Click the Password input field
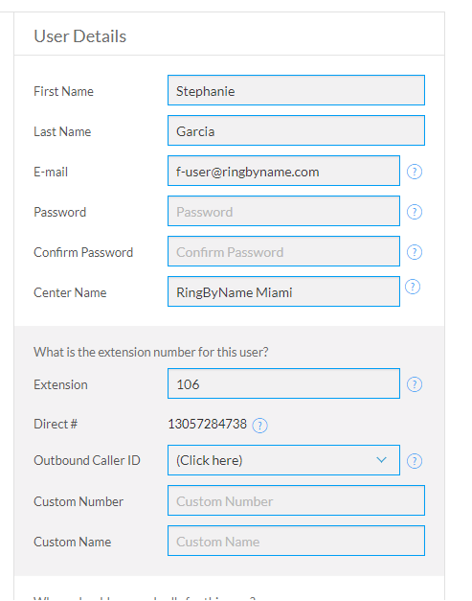 tap(283, 211)
